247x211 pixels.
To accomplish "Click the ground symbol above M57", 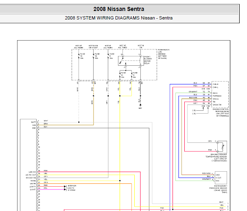I will pos(140,105).
